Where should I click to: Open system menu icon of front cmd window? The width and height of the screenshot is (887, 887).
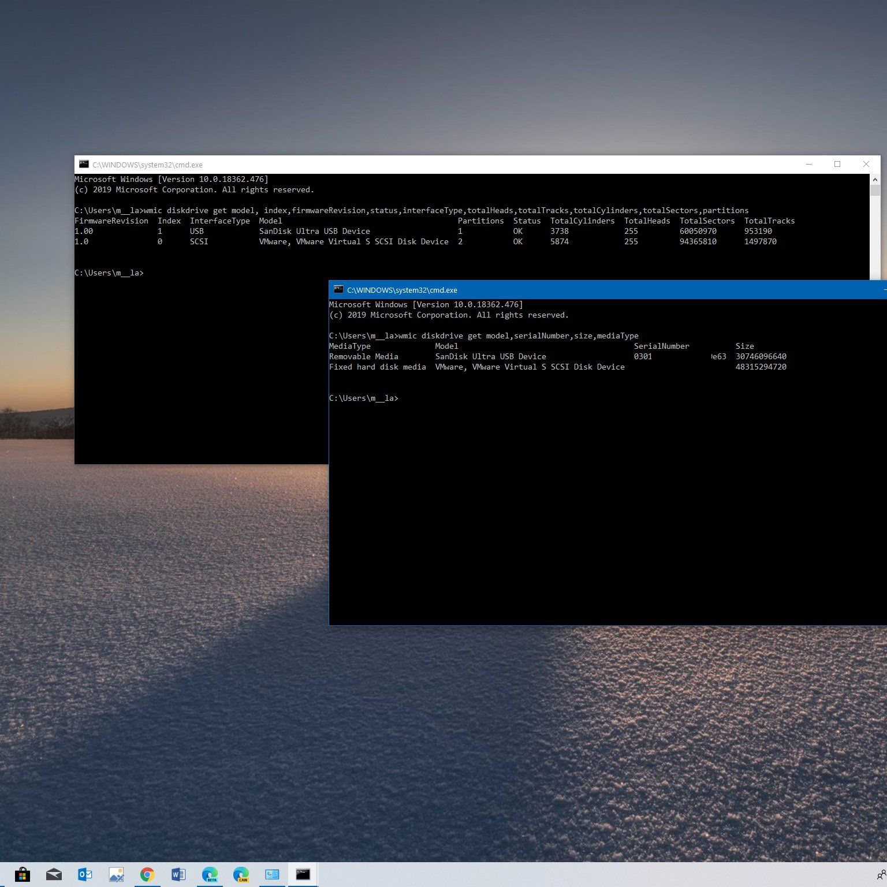coord(338,290)
